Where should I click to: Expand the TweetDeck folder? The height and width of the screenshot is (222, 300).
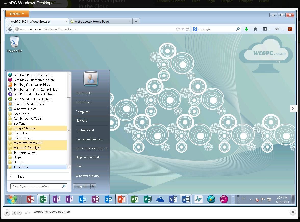(x=37, y=167)
